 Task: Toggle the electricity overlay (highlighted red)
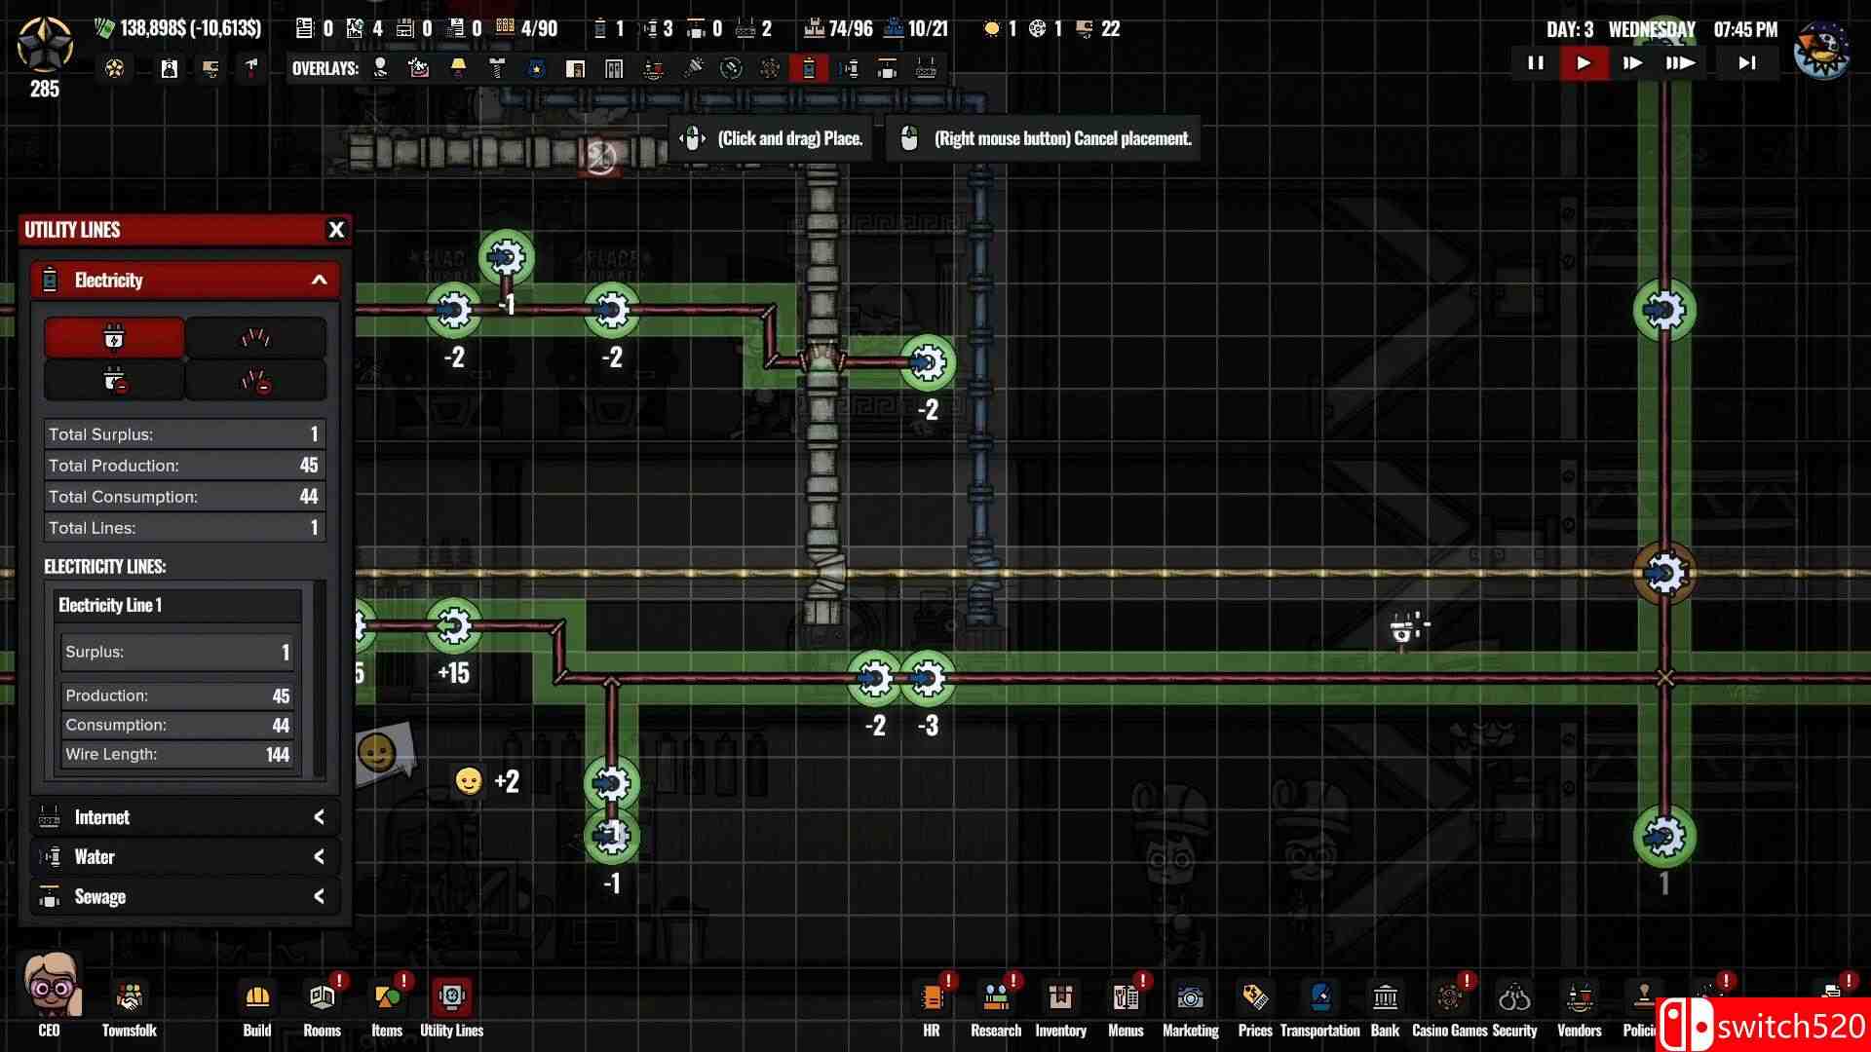[809, 68]
